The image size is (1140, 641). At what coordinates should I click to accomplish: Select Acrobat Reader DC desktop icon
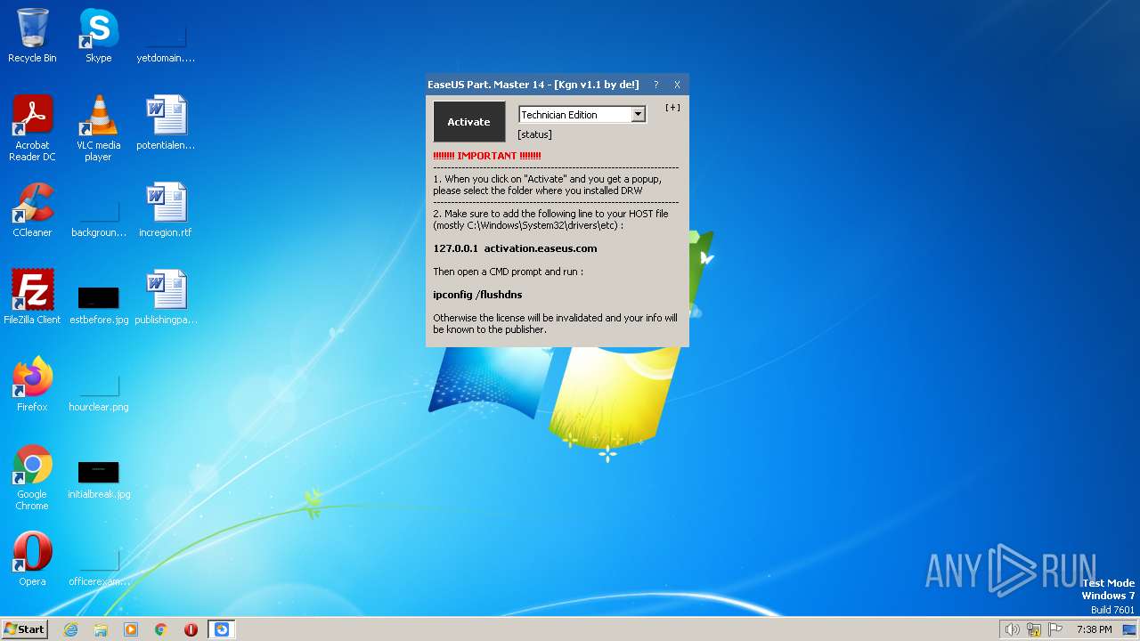[x=32, y=128]
